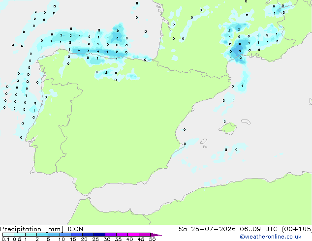Click the 0.1–0.5 mm palest legend swatch
Viewport: 312px width, 241px height.
[8, 235]
